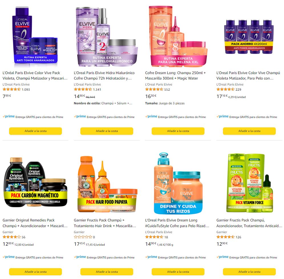Open the L'Oreal Paris Elvive Dream Long #CuidaTuStyle title

click(x=177, y=223)
